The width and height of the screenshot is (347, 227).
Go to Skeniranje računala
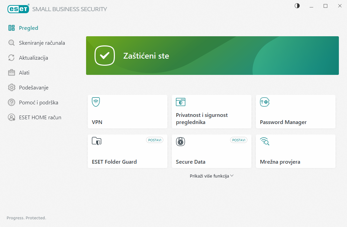tap(42, 43)
